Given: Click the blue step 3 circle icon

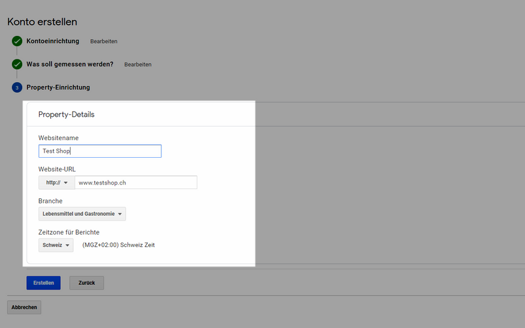Looking at the screenshot, I should click(17, 87).
